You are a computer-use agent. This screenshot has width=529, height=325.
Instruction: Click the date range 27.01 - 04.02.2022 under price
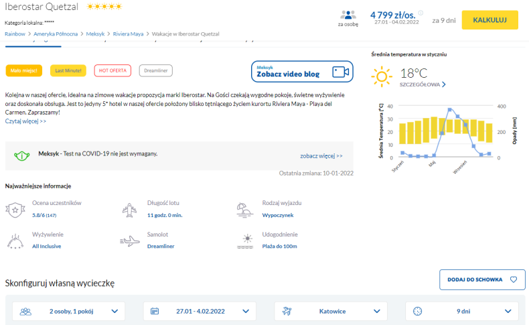pos(396,22)
